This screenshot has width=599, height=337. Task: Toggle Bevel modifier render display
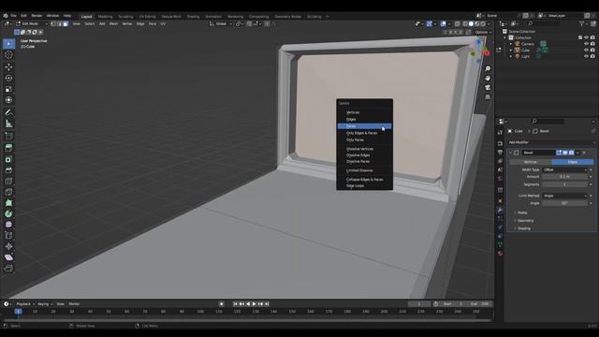coord(572,153)
